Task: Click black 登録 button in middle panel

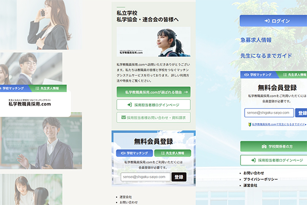Action: pos(179,177)
